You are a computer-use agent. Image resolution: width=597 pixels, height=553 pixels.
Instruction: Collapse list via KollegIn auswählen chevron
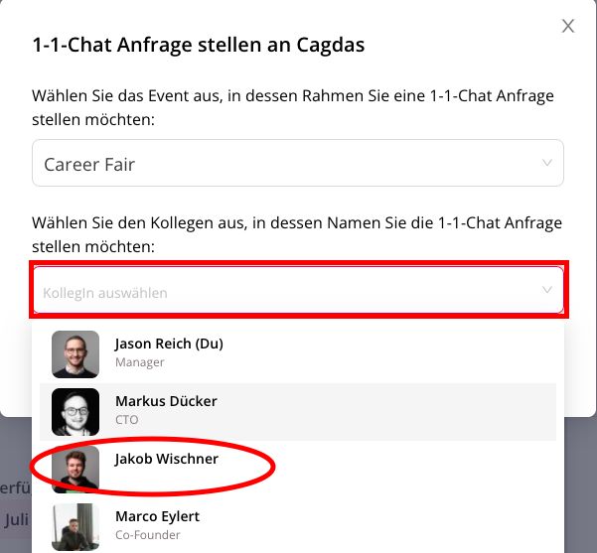547,290
